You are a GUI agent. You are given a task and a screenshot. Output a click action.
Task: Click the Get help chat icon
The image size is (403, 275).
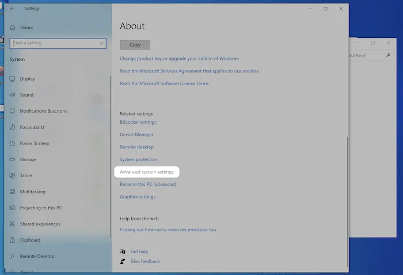[123, 251]
